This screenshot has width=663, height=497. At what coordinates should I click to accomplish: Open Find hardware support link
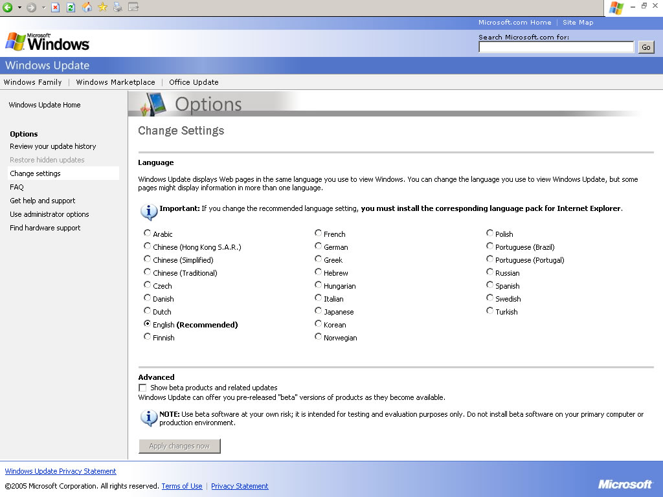pos(45,227)
